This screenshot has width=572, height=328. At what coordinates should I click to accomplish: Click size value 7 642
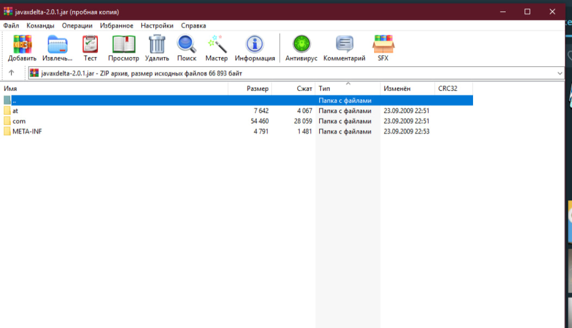click(x=261, y=111)
